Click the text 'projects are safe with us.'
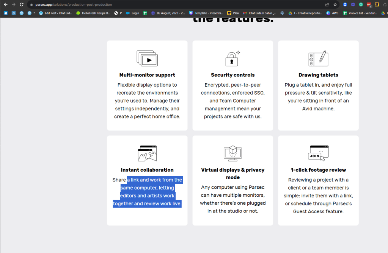This screenshot has width=388, height=253. (232, 116)
